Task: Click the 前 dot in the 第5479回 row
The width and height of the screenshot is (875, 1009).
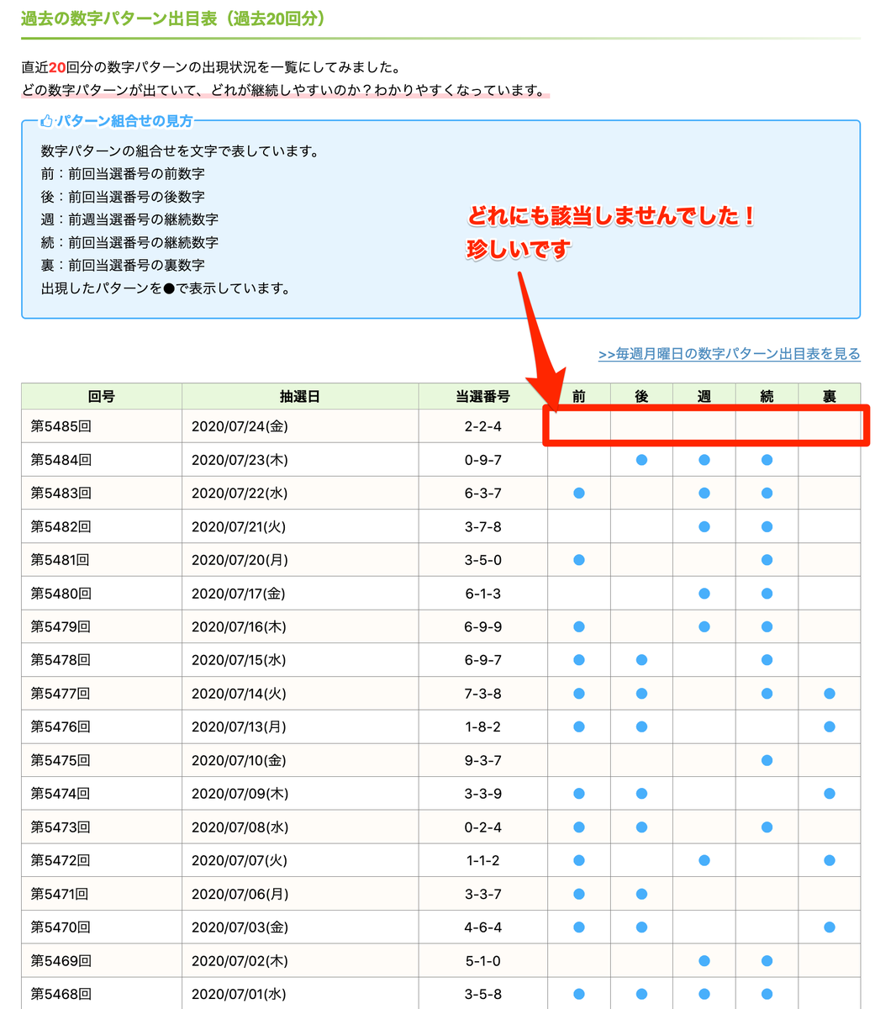Action: 579,626
